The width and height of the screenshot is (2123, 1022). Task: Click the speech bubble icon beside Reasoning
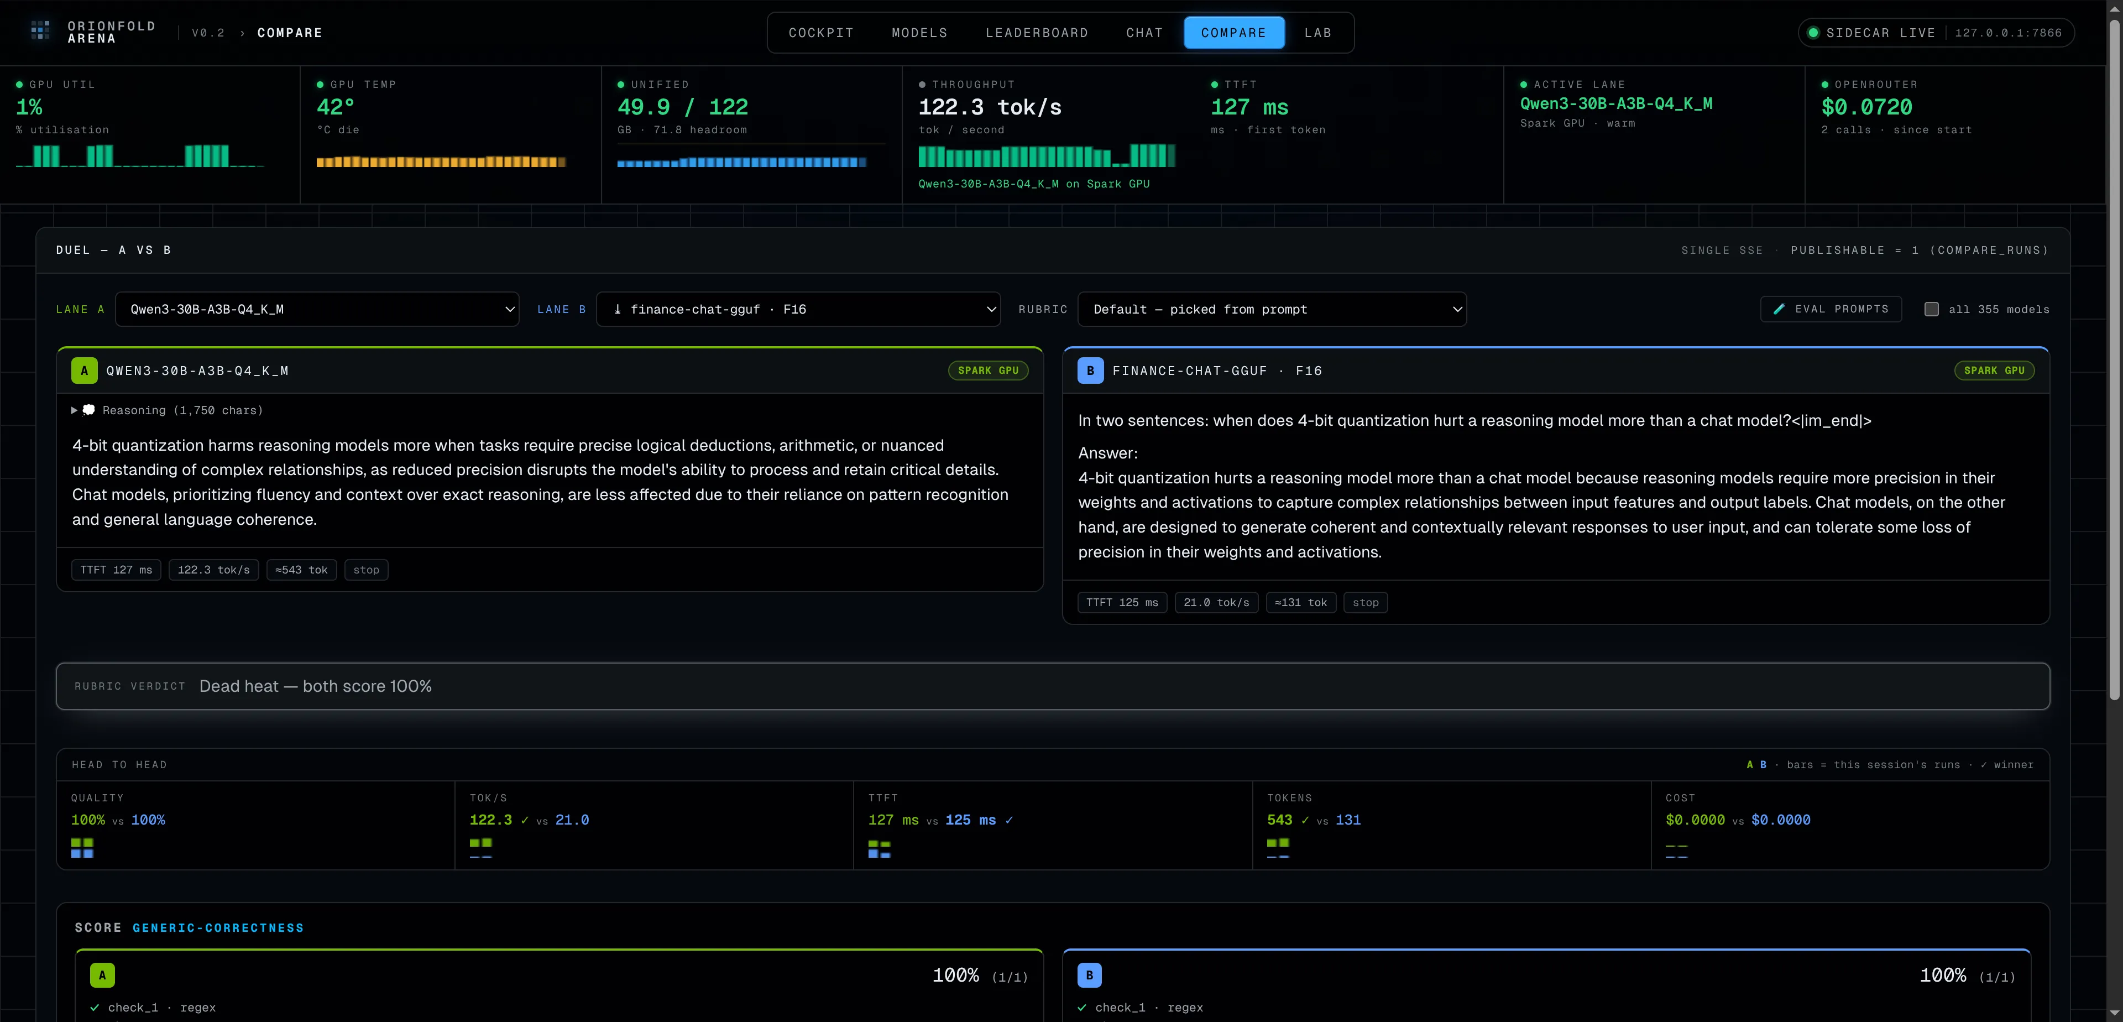[x=89, y=410]
